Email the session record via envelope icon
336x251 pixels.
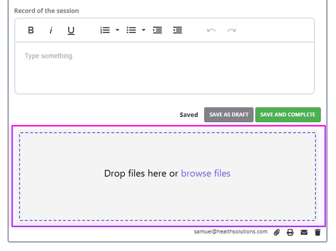[304, 232]
